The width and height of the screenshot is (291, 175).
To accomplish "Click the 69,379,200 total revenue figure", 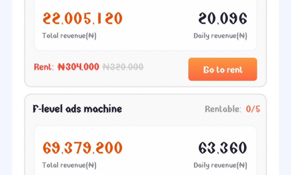I will coord(82,148).
